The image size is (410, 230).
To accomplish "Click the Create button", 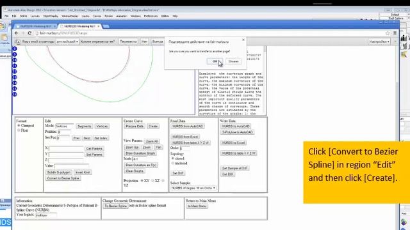I will tap(153, 126).
